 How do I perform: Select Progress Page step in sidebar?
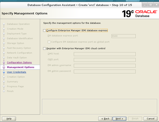pyautogui.click(x=15, y=87)
